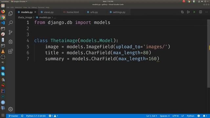The image size is (210, 118).
Task: Select the models.py editor tab
Action: [x=27, y=12]
